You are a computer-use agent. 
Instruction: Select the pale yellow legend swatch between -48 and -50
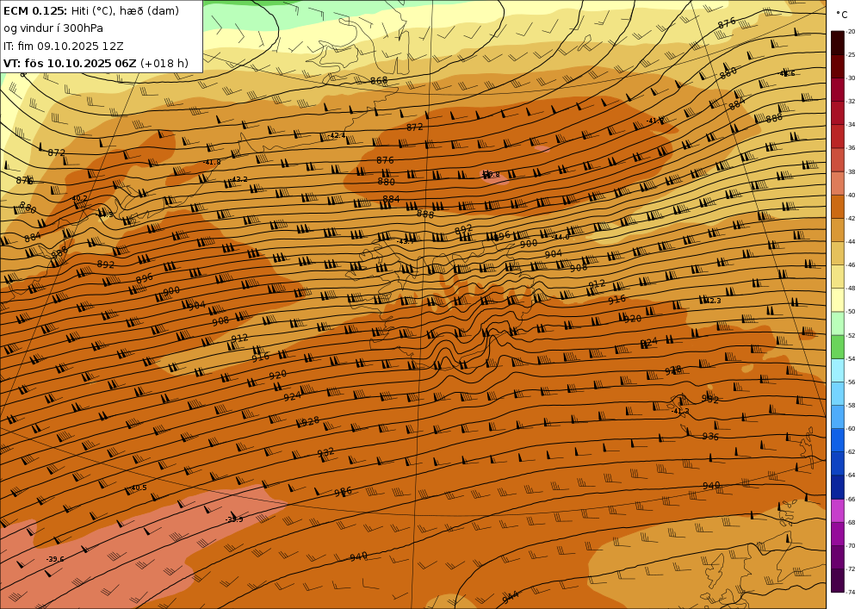pyautogui.click(x=838, y=300)
